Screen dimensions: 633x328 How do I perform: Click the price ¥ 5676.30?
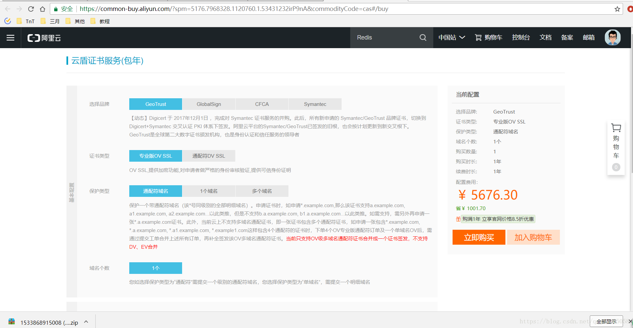click(487, 195)
